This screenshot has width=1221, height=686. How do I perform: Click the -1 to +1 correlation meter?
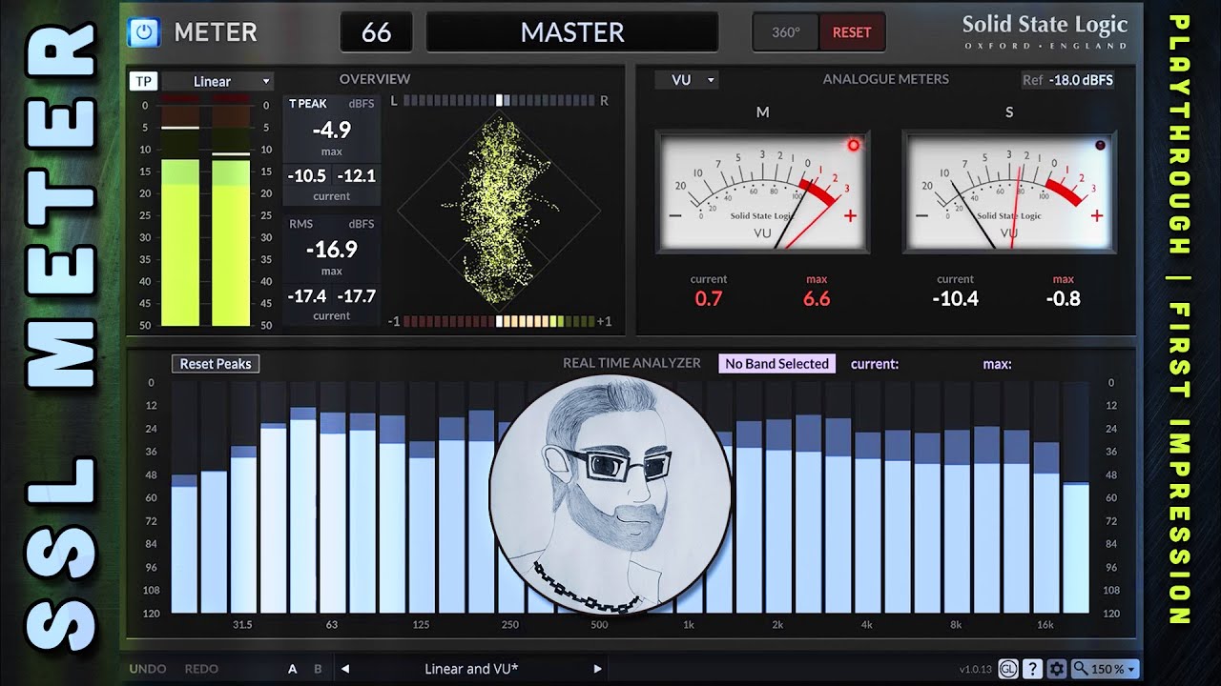(499, 321)
